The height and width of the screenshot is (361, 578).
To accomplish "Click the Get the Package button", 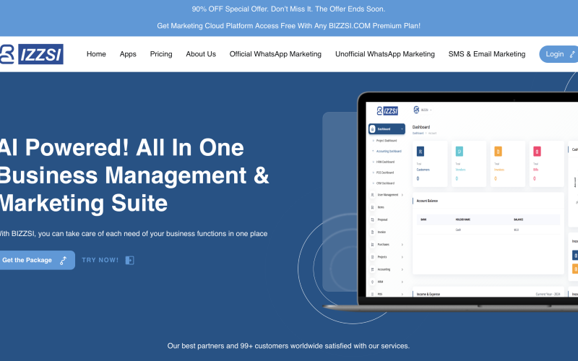I will point(37,260).
